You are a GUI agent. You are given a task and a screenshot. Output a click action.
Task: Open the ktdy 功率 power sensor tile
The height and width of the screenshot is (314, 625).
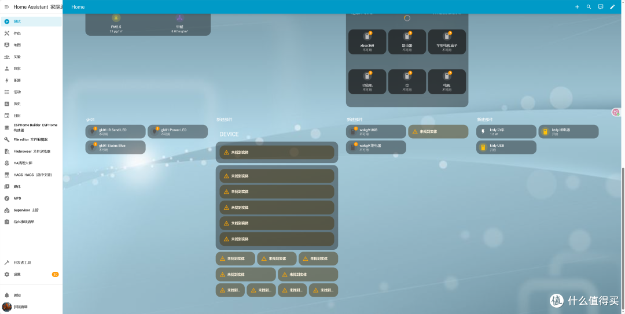506,131
